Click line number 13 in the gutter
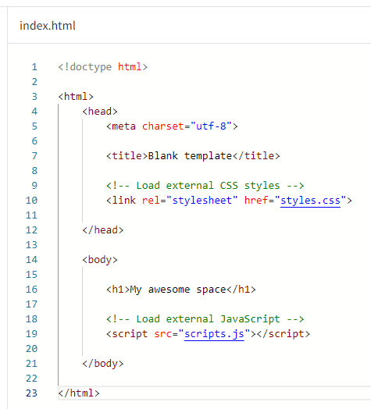Viewport: 371px width, 409px height. 31,245
